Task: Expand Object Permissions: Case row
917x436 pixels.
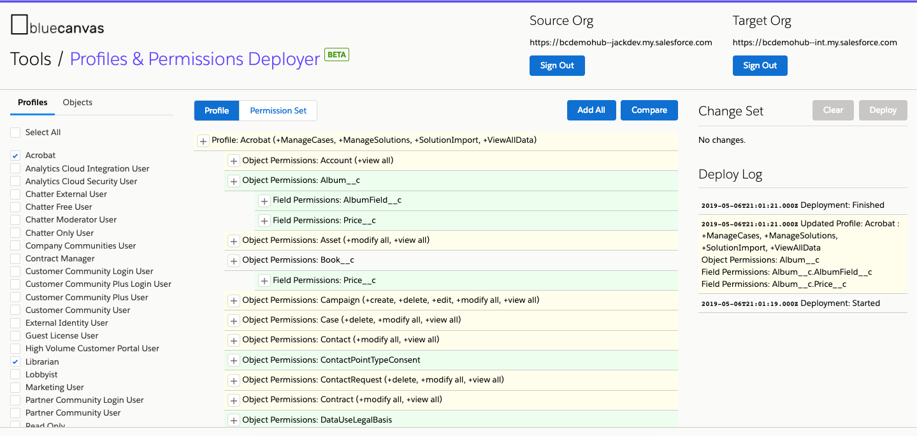Action: pos(234,321)
